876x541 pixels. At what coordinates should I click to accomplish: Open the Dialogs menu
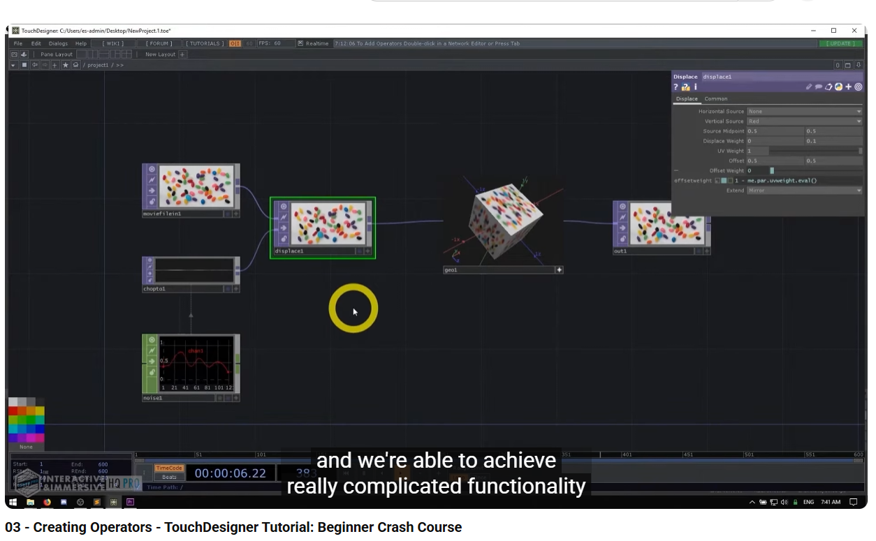[x=59, y=43]
